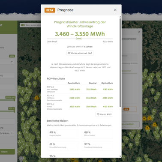Image resolution: width=162 pixels, height=162 pixels.
Task: Click the 61 % Rotorblattvereisung risk card
Action: tap(63, 146)
